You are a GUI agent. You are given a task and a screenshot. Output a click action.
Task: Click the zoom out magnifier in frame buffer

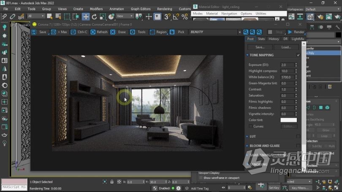pyautogui.click(x=252, y=32)
